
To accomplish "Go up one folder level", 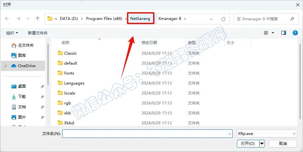I will click(37, 19).
